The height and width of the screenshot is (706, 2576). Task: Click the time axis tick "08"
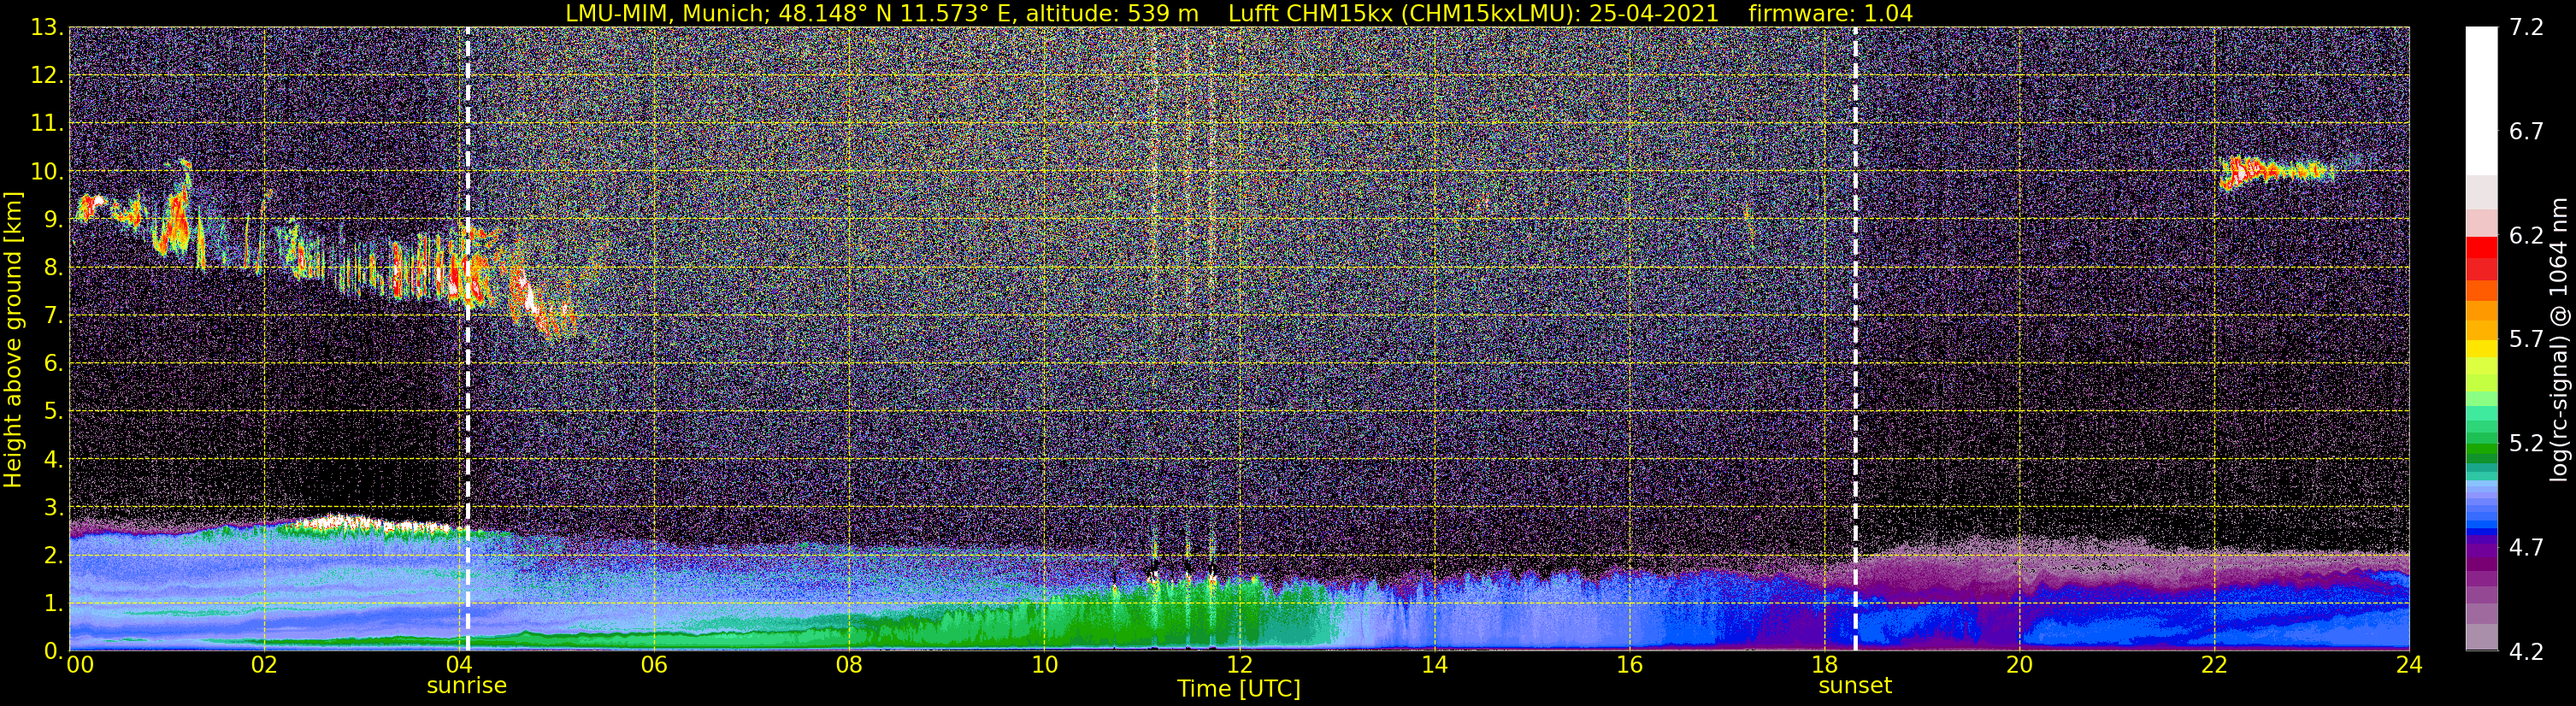point(848,665)
